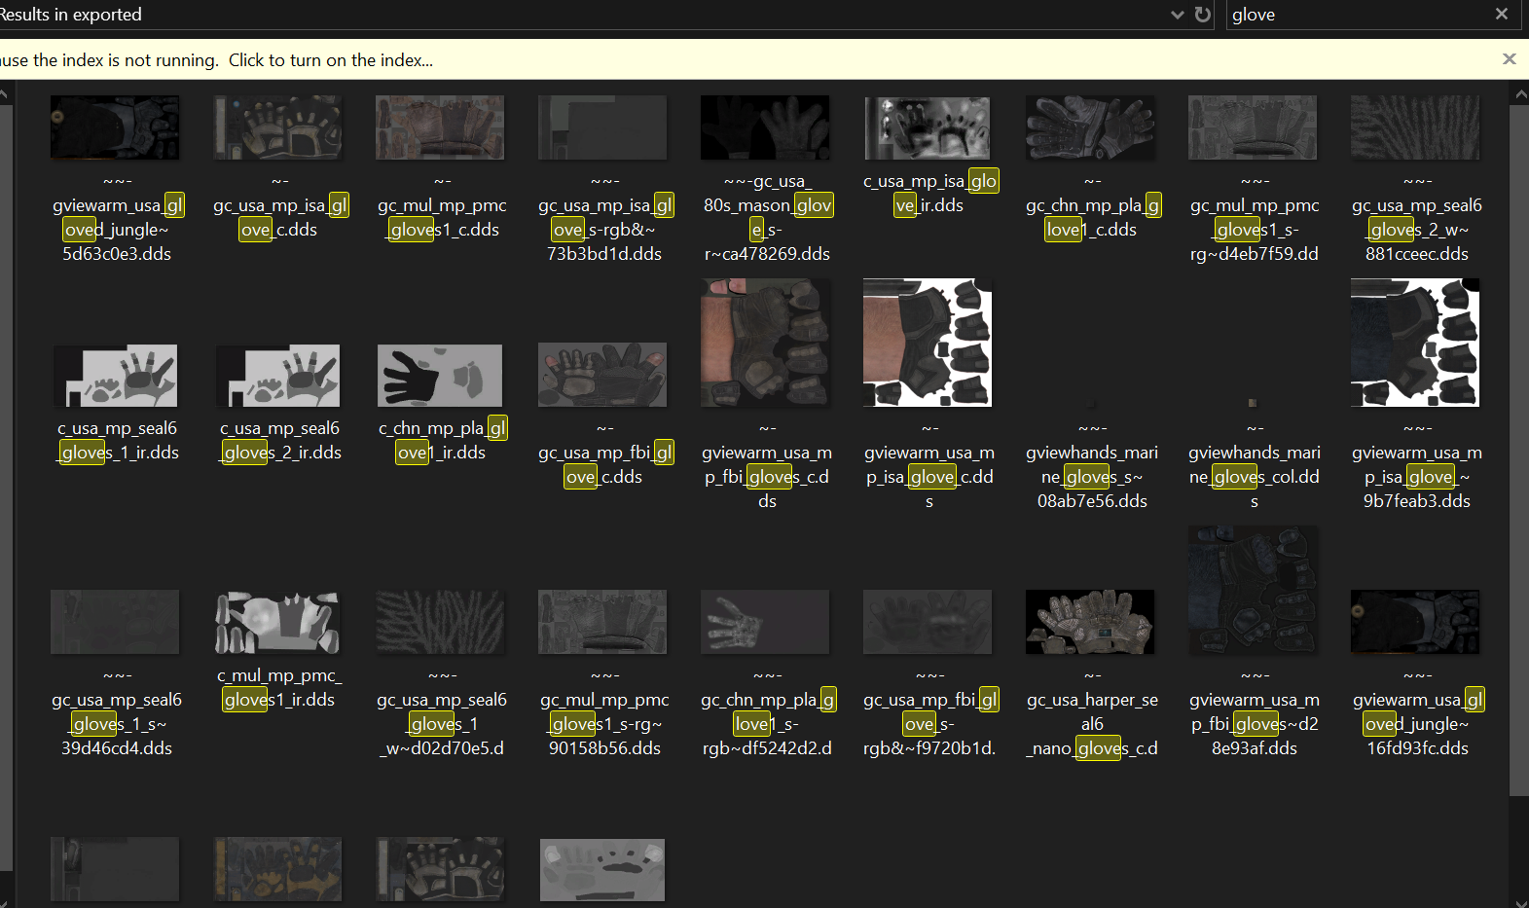Select gc_mul_mp_pmc_gloves1_c.dds thumbnail
Image resolution: width=1529 pixels, height=908 pixels.
click(440, 127)
